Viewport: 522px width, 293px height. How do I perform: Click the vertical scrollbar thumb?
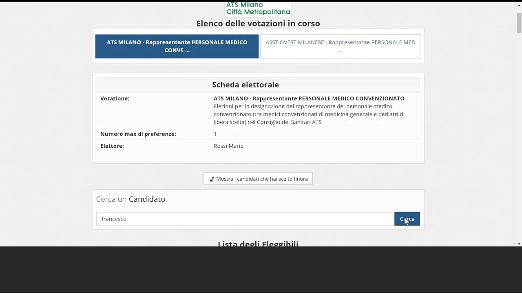point(519,23)
